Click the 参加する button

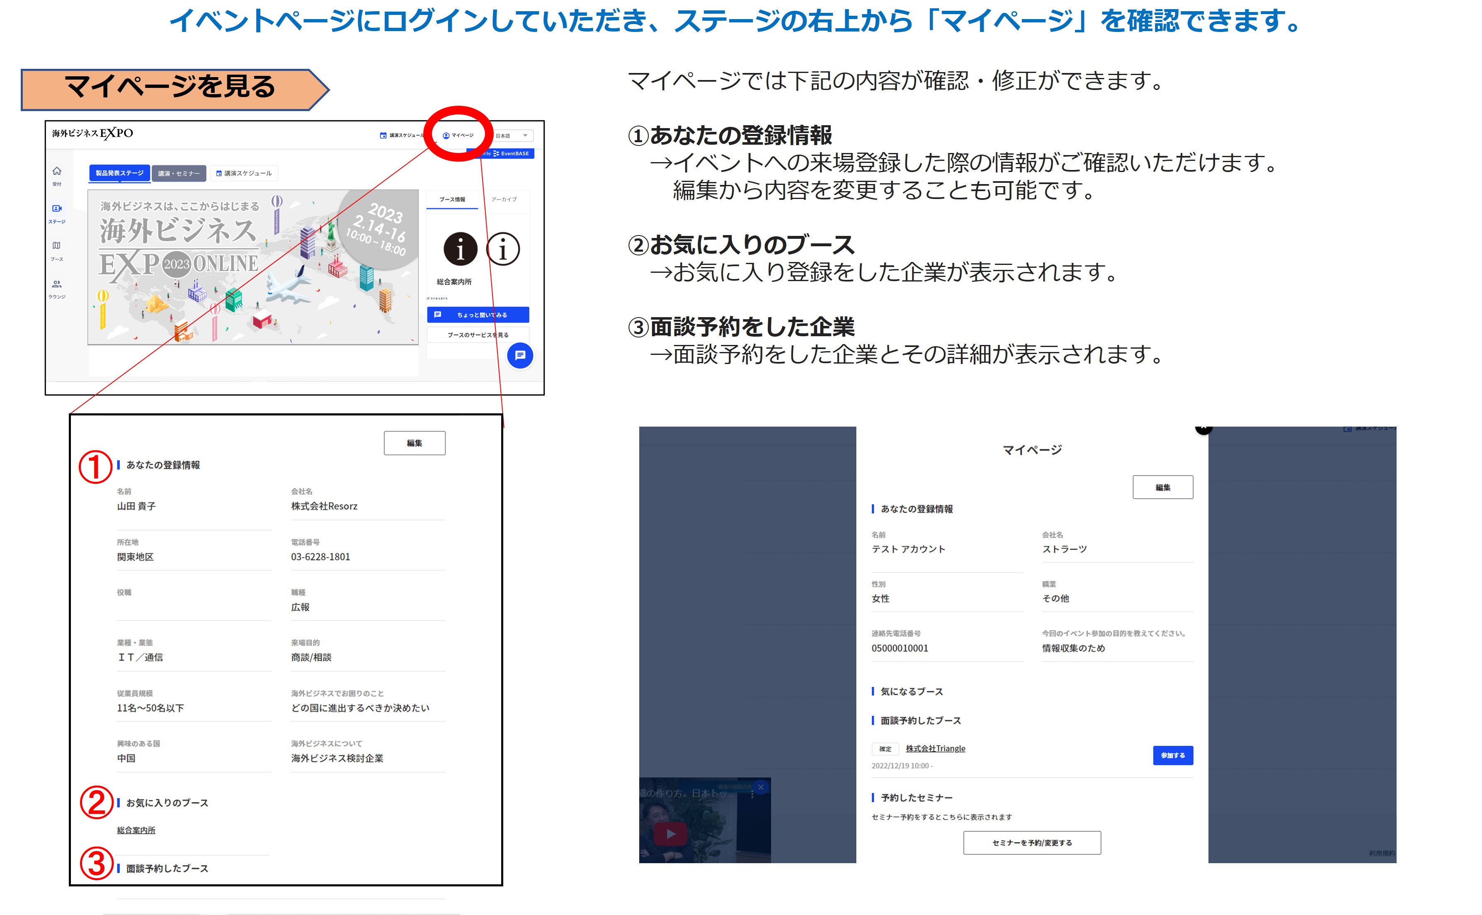[1173, 755]
